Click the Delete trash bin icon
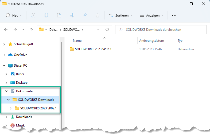 pyautogui.click(x=98, y=16)
